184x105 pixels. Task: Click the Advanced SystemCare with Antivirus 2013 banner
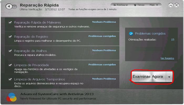pos(57,94)
